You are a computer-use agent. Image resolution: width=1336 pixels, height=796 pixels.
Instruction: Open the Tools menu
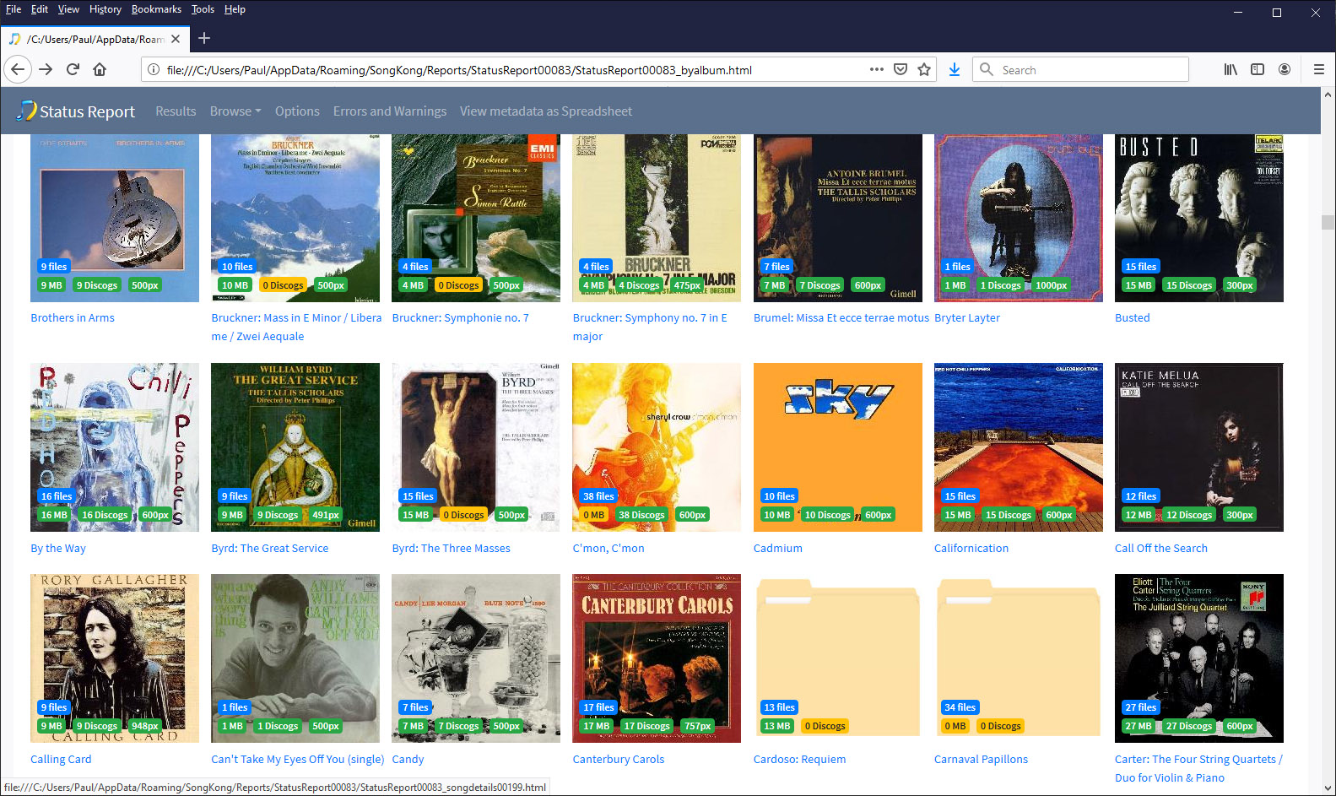(x=203, y=9)
